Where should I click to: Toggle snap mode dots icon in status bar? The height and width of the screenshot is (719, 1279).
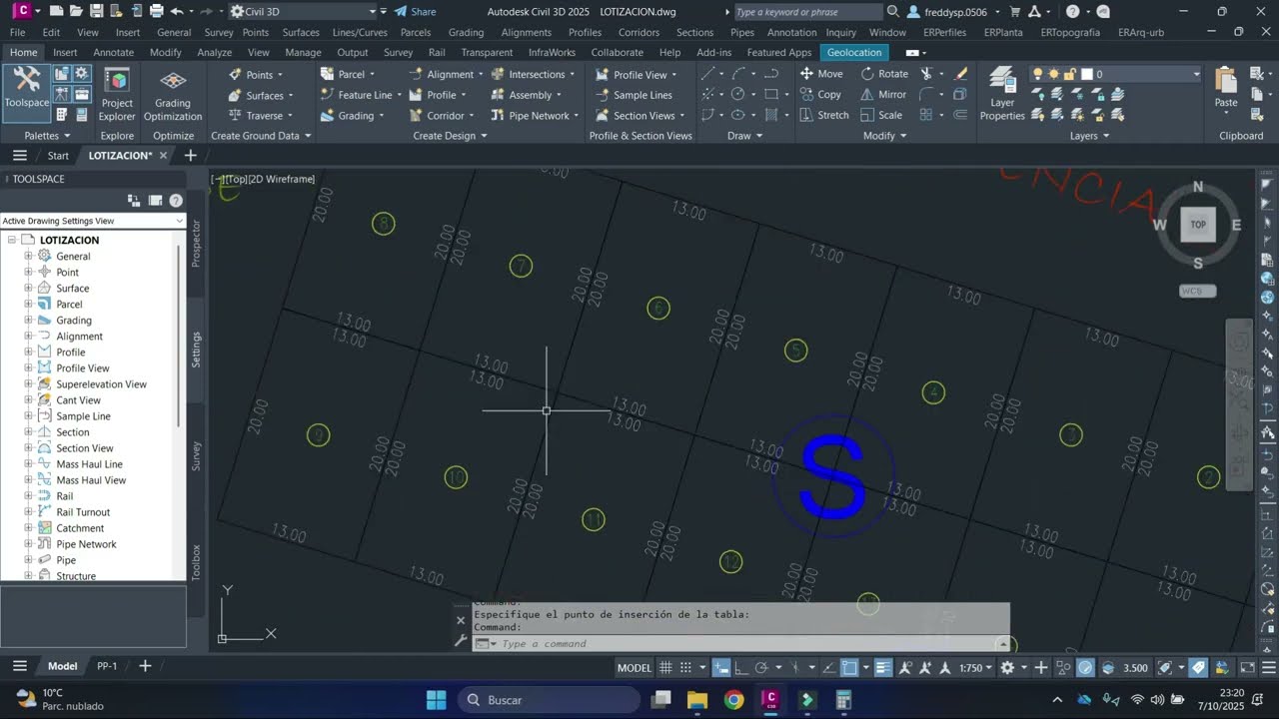pyautogui.click(x=685, y=668)
